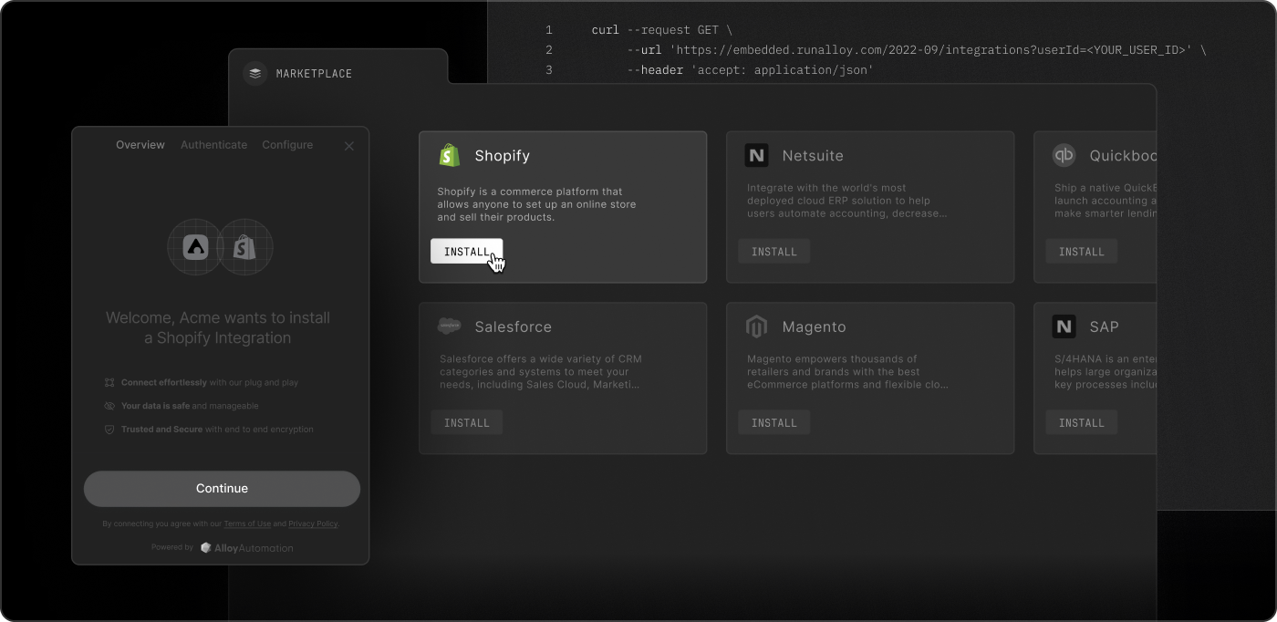Open the Configure tab

pyautogui.click(x=287, y=145)
